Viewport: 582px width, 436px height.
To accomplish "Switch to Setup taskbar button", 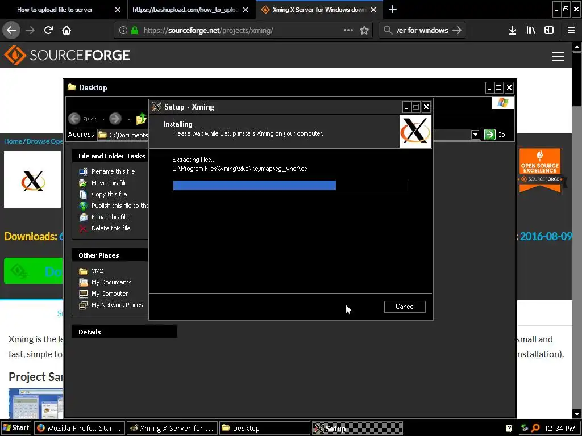I will pos(357,428).
